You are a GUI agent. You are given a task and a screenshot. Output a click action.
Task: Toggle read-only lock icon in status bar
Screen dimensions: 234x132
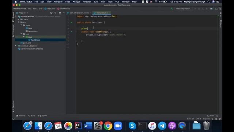tap(212, 119)
